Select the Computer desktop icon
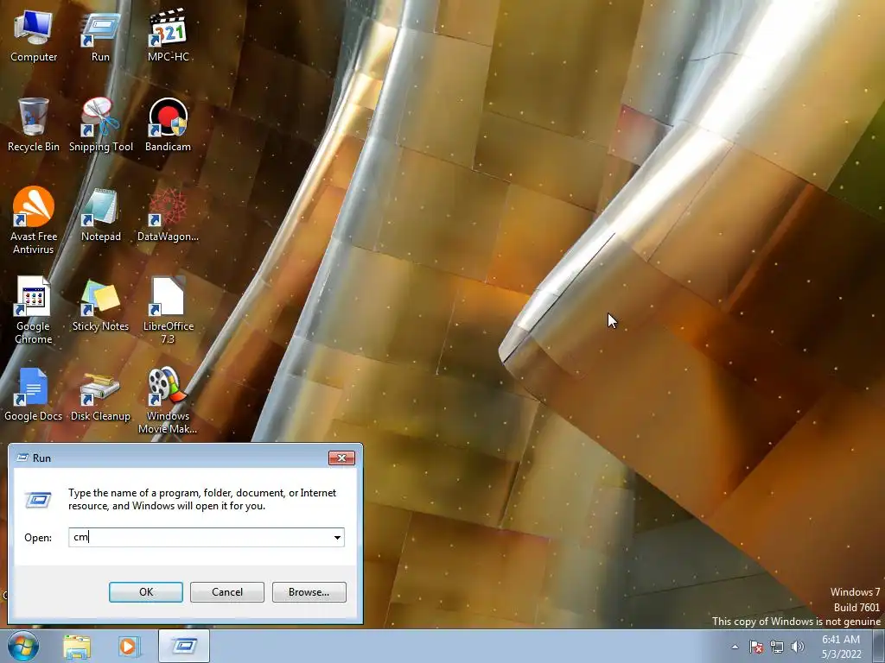 coord(34,36)
